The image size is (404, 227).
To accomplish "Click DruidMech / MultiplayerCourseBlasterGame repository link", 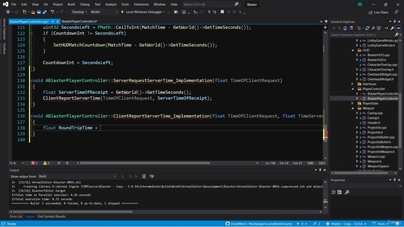I will click(261, 224).
